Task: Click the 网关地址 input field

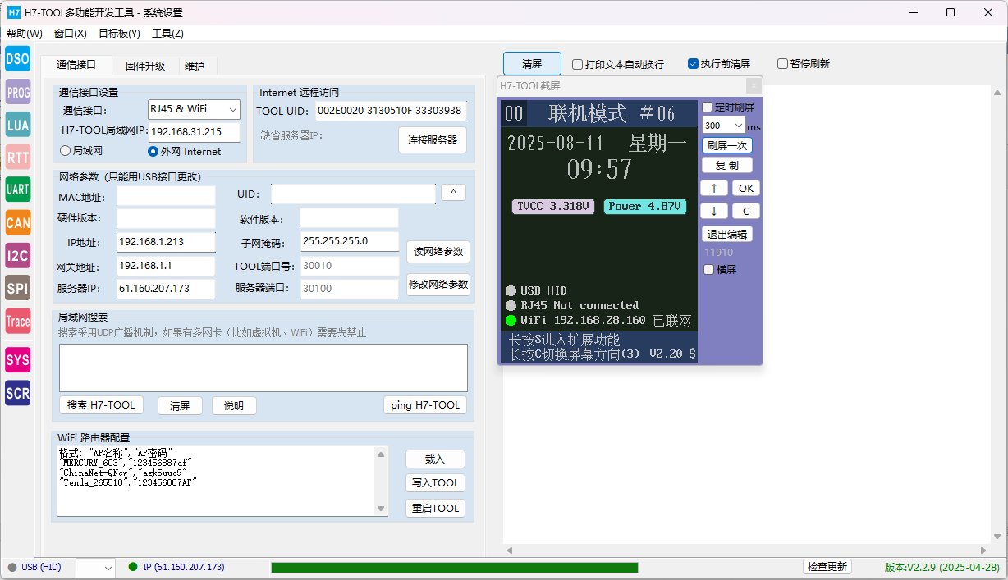Action: click(x=166, y=266)
